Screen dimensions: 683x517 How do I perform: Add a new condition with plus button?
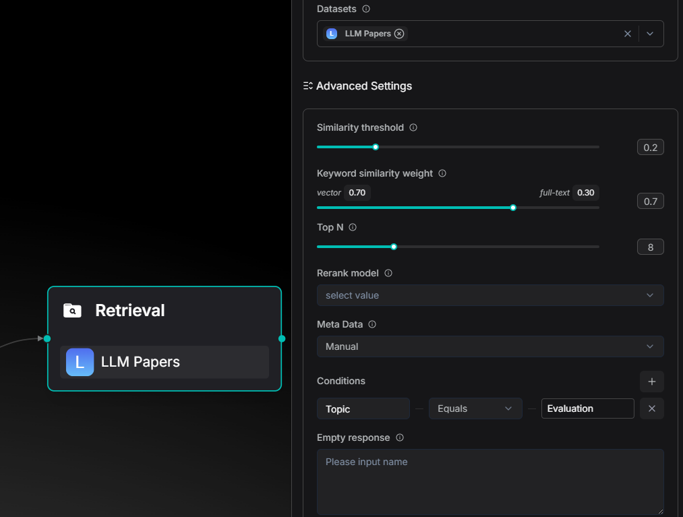coord(651,382)
